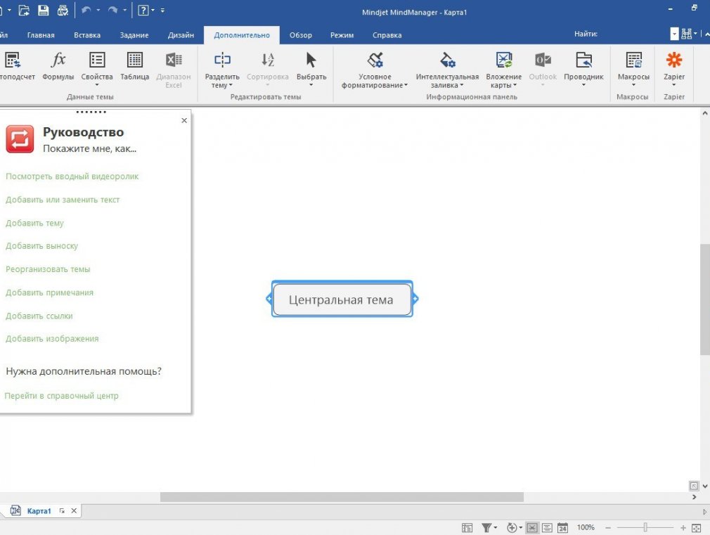Click the help question mark icon
Viewport: 710px width, 535px height.
143,10
